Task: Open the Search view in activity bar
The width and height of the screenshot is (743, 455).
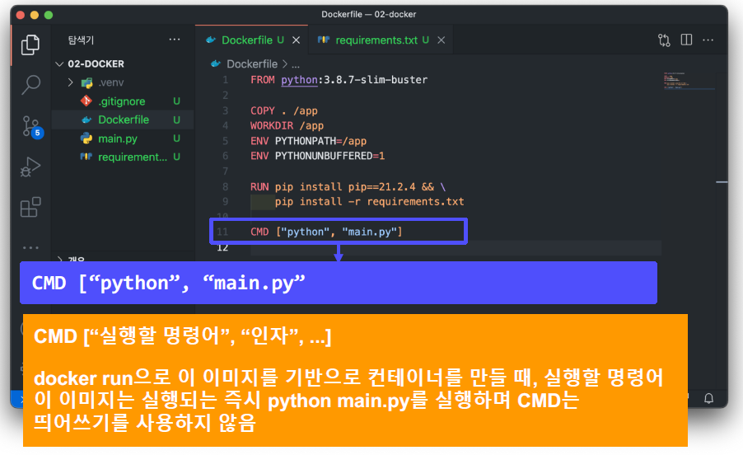Action: pyautogui.click(x=30, y=85)
